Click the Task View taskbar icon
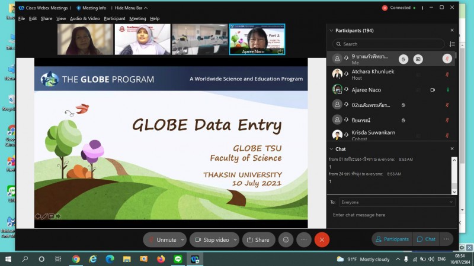 pos(58,259)
